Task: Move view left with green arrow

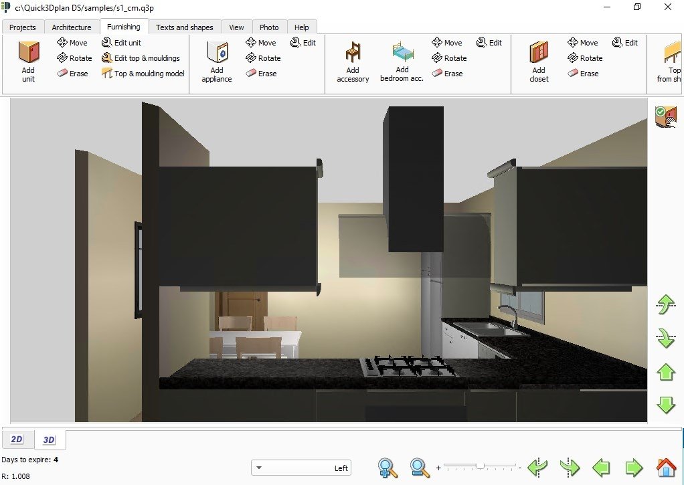Action: tap(601, 468)
